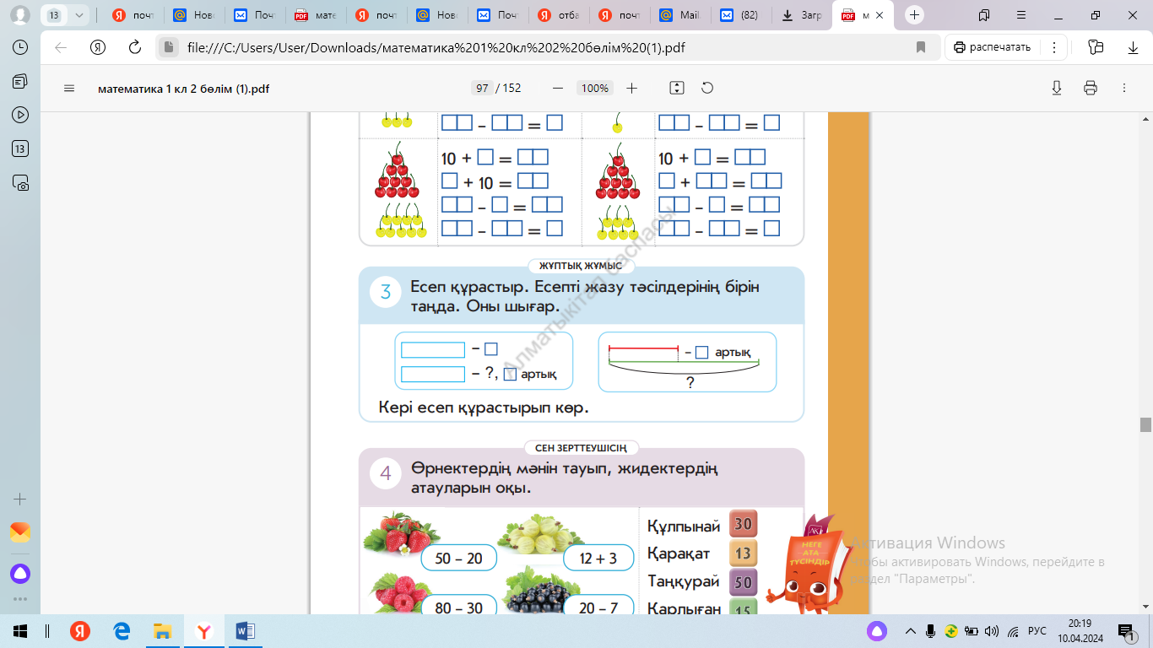Launch Alice assistant from the browser sidebar
1153x648 pixels.
pos(20,574)
